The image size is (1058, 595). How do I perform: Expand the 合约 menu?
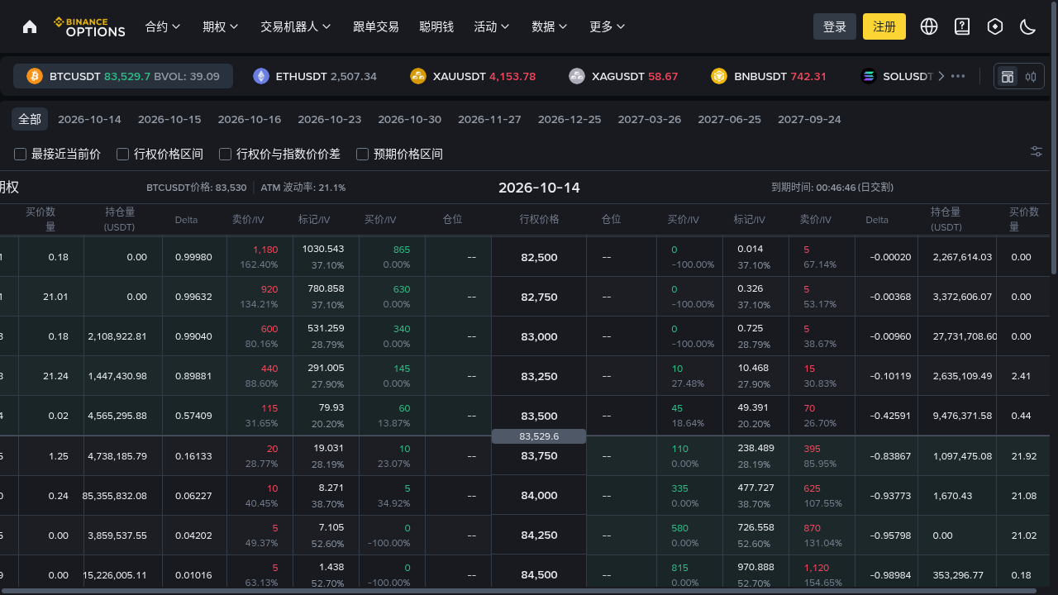tap(163, 26)
